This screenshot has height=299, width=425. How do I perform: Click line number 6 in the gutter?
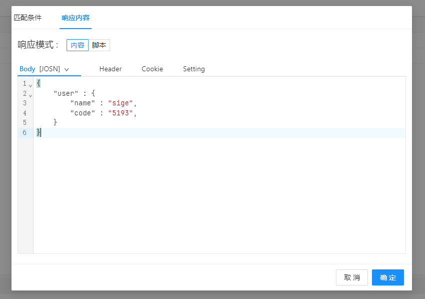click(25, 133)
